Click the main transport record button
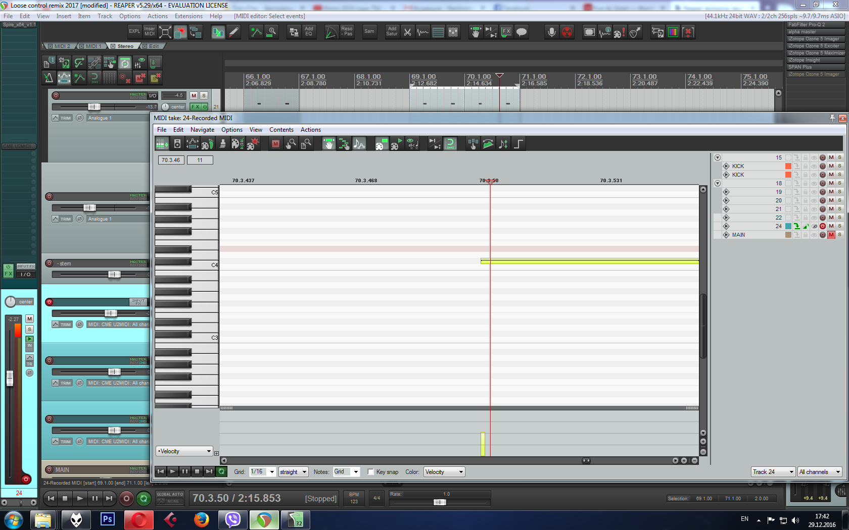The height and width of the screenshot is (530, 849). click(x=126, y=499)
